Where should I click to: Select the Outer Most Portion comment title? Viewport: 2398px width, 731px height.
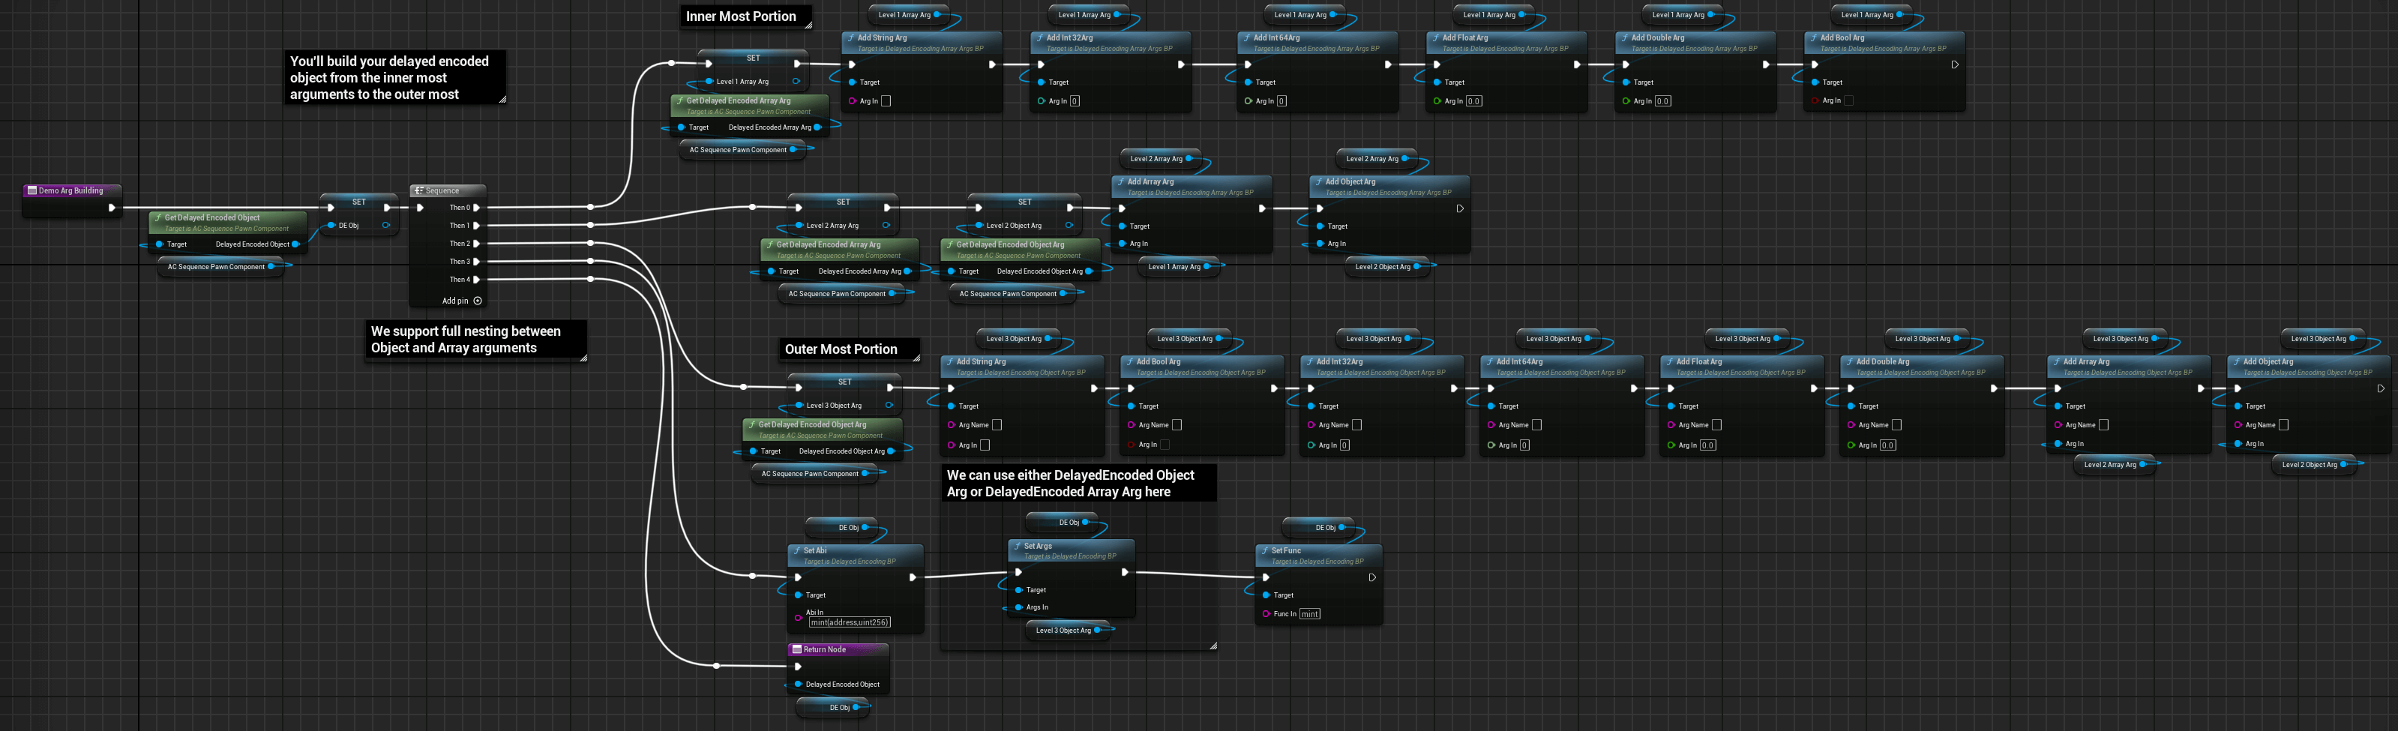point(840,349)
